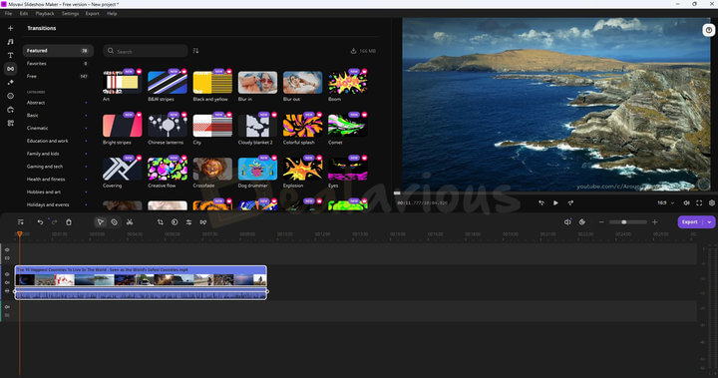Click the help icon above preview
The width and height of the screenshot is (718, 378).
tap(709, 30)
